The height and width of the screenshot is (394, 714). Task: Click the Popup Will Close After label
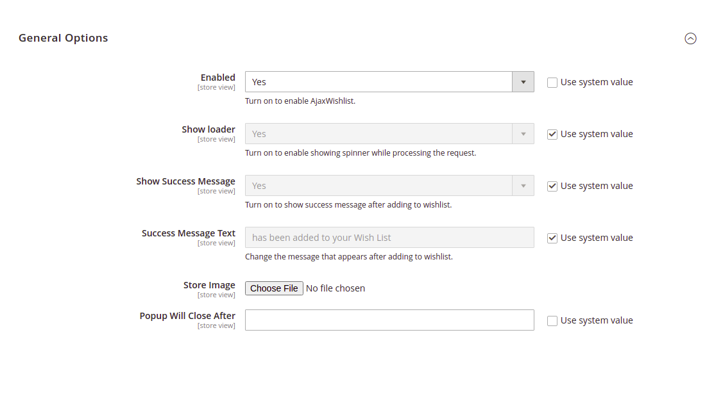[x=187, y=316]
